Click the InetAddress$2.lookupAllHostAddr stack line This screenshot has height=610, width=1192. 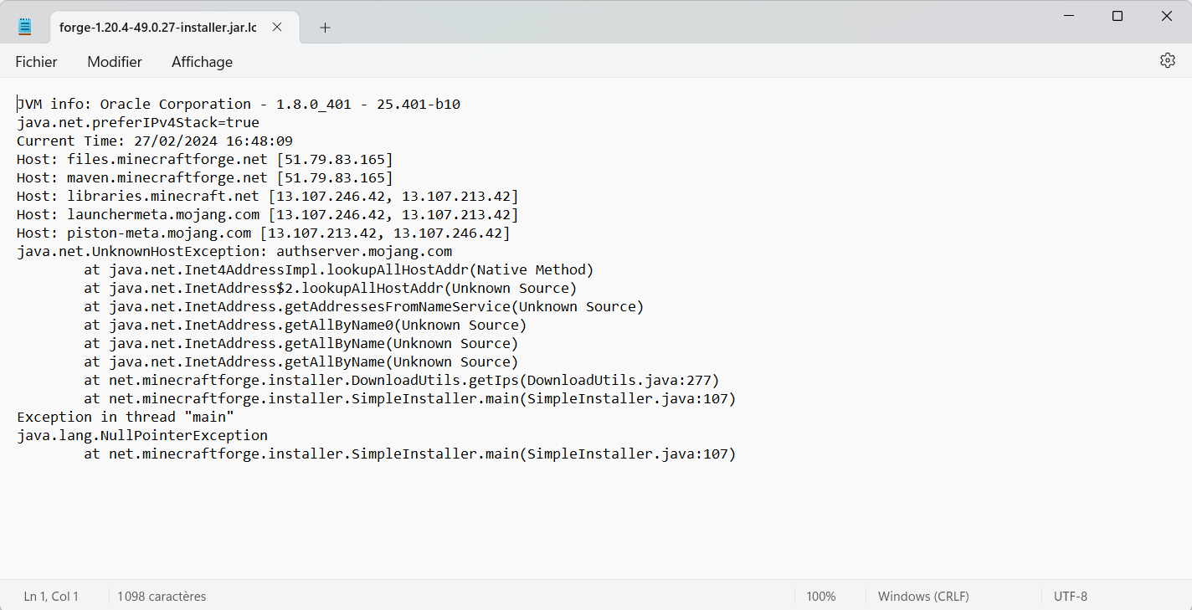coord(331,289)
